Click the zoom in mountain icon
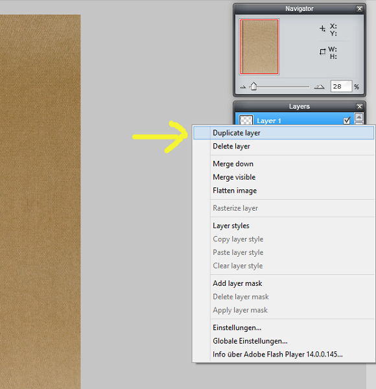Viewport: 376px width, 389px height. pyautogui.click(x=319, y=87)
